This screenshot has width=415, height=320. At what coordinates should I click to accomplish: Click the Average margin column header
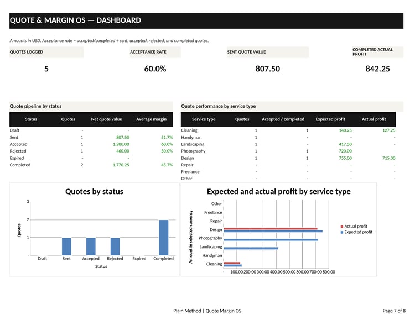152,119
